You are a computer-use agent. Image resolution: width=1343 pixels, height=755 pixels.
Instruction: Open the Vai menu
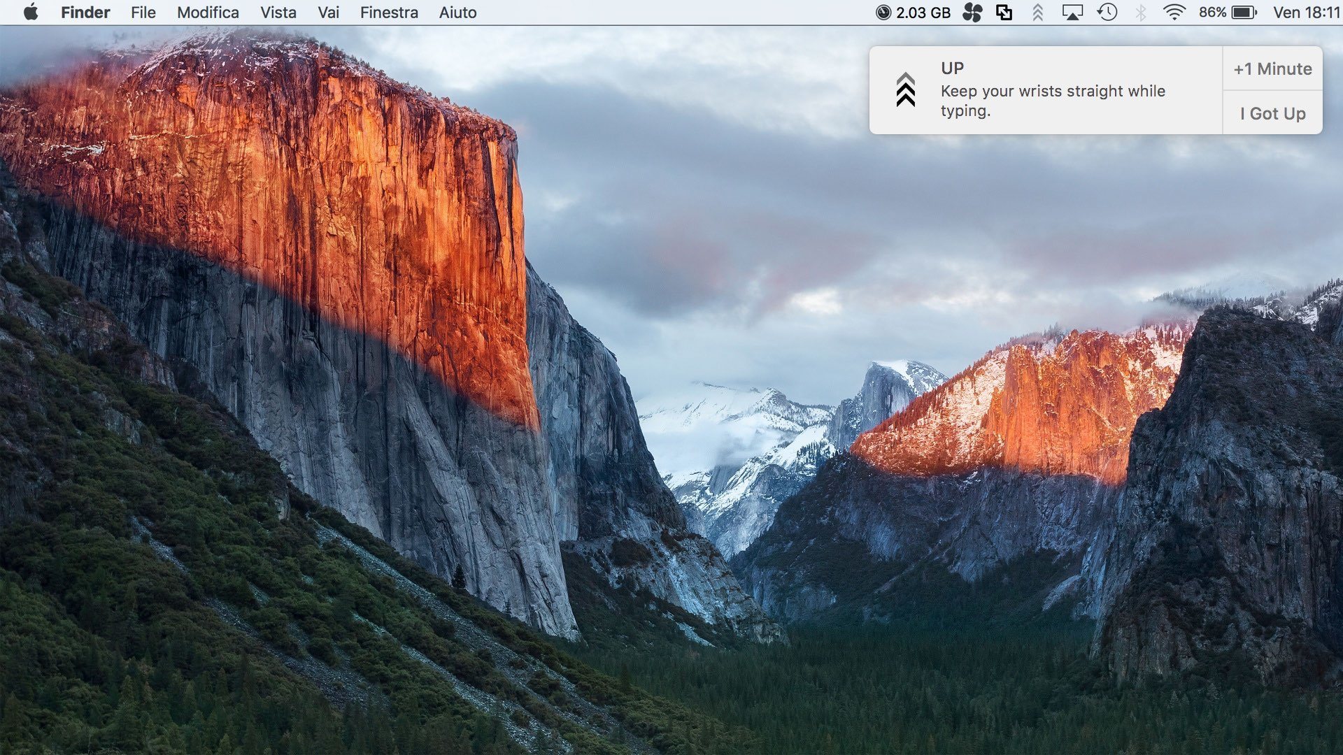click(x=328, y=13)
